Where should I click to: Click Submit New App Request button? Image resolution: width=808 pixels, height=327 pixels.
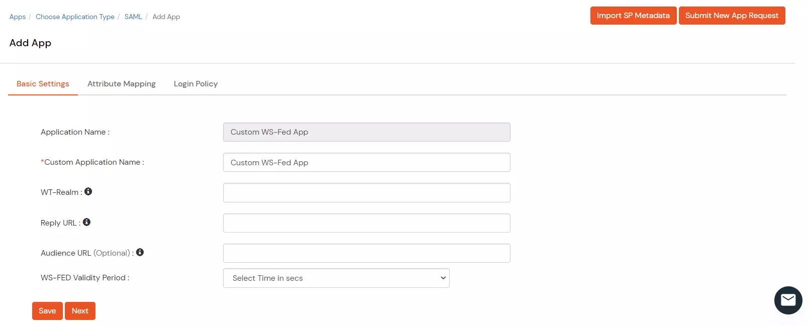(732, 16)
